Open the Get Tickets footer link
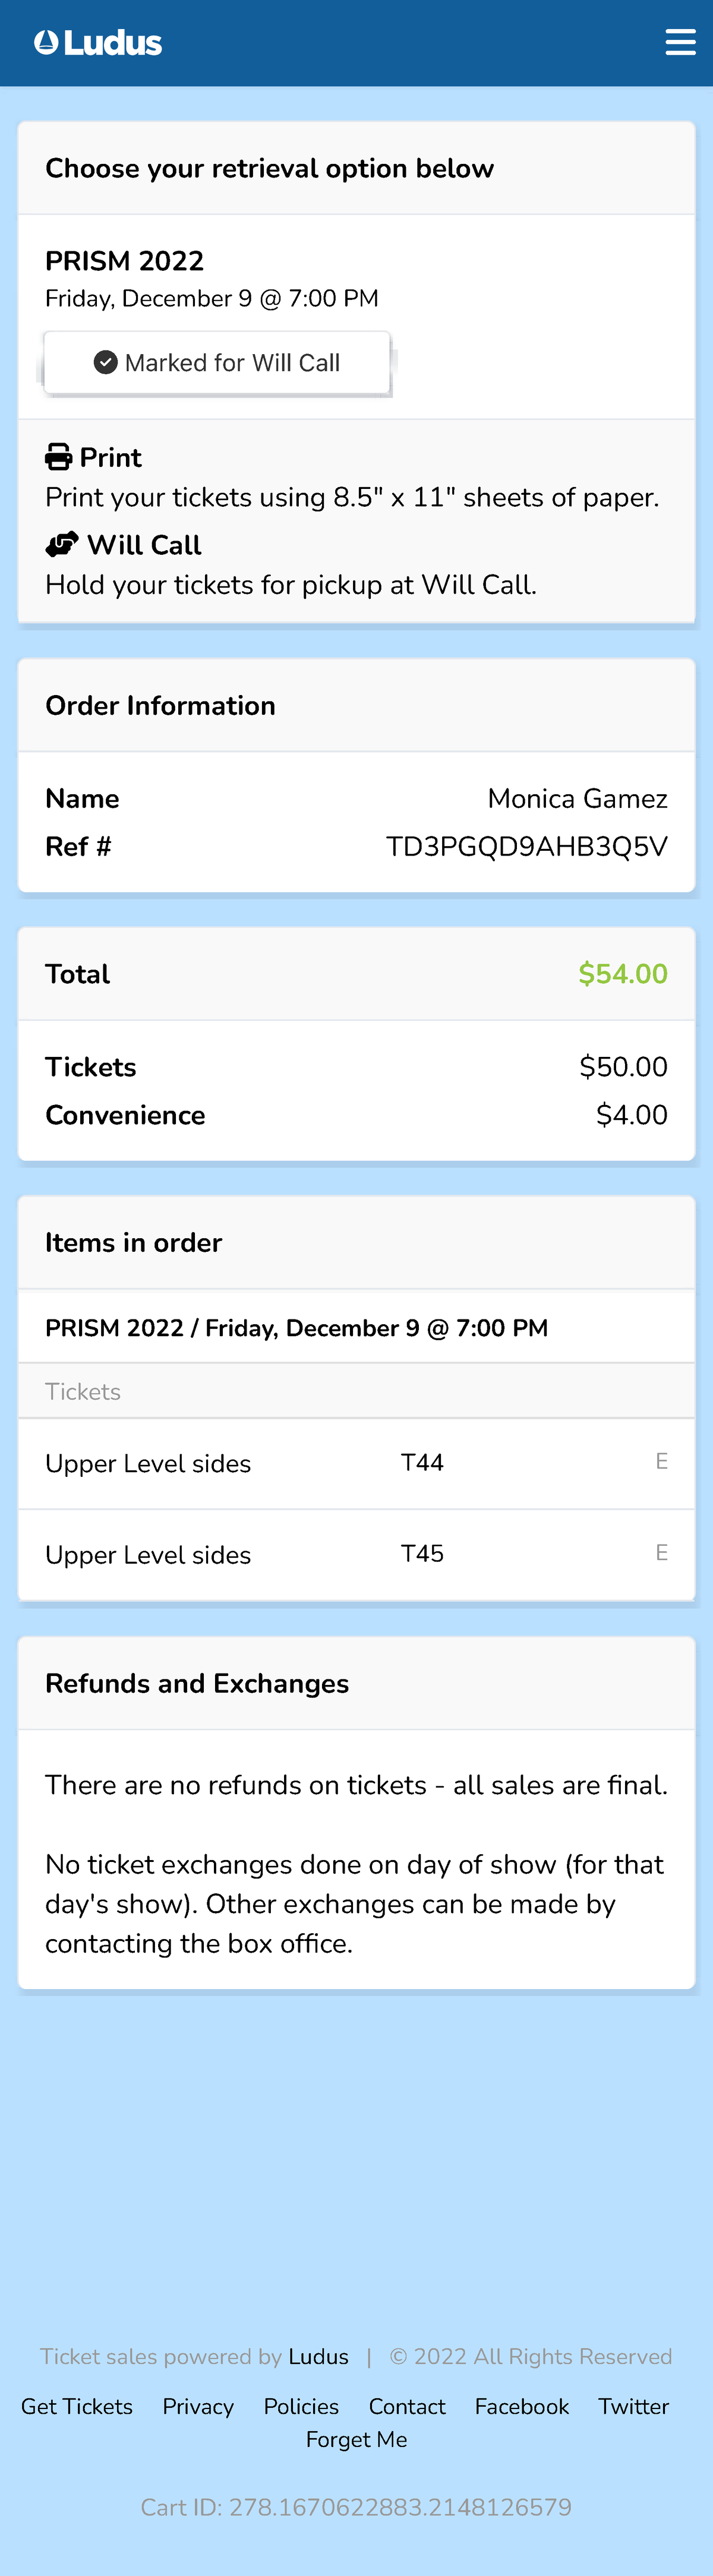 point(77,2406)
